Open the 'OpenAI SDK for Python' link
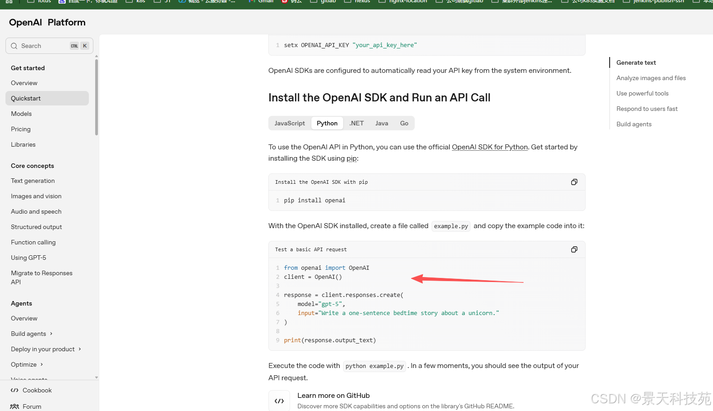This screenshot has width=713, height=411. tap(490, 147)
